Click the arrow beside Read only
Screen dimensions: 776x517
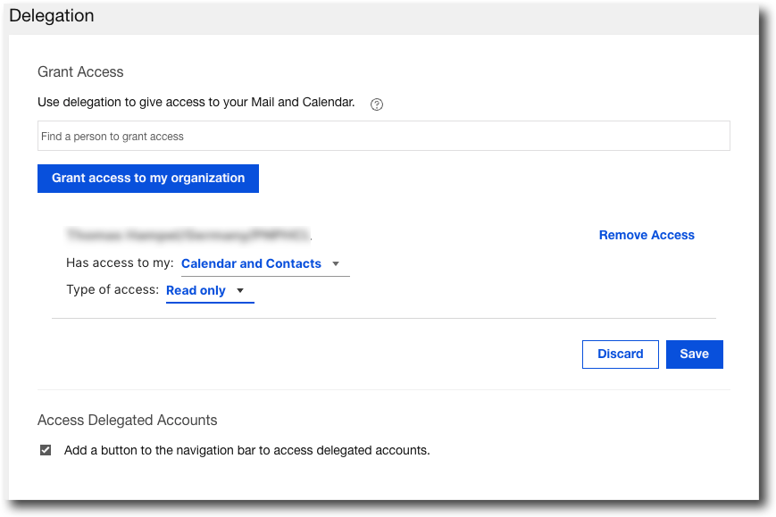(x=240, y=291)
